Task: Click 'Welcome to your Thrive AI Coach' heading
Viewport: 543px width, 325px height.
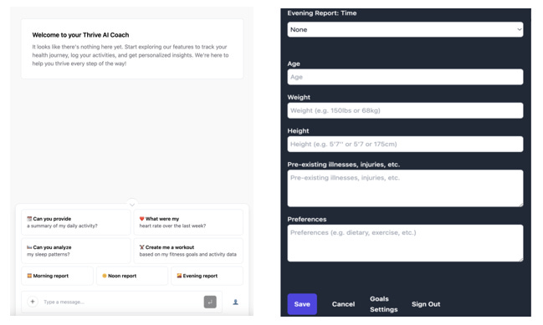Action: [x=80, y=35]
